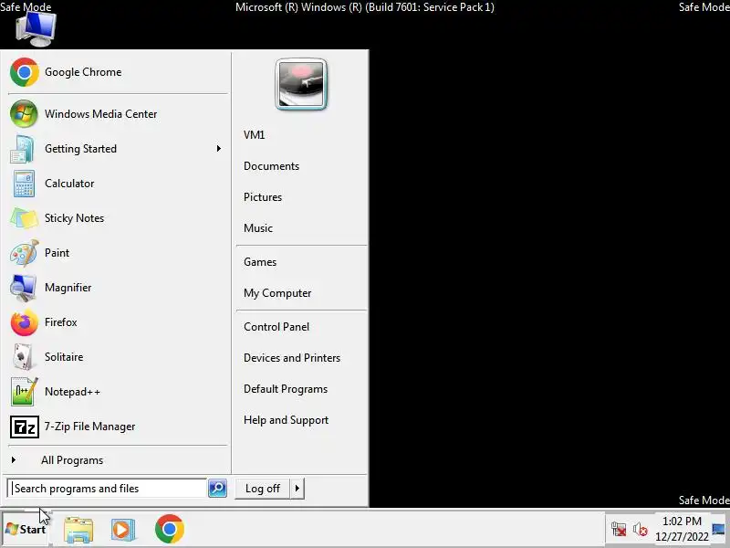Click the taskbar clock showing 1:02 PM

[x=682, y=522]
